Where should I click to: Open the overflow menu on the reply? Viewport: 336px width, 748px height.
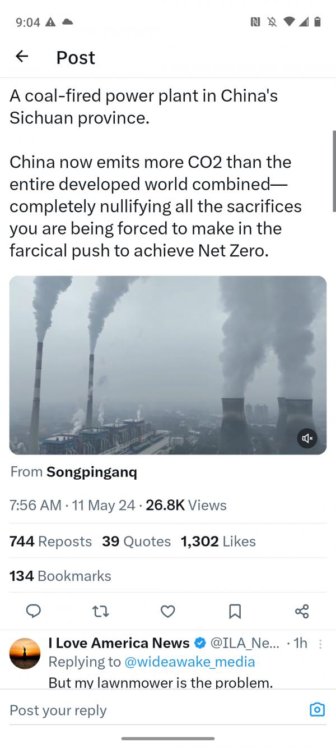[x=320, y=643]
